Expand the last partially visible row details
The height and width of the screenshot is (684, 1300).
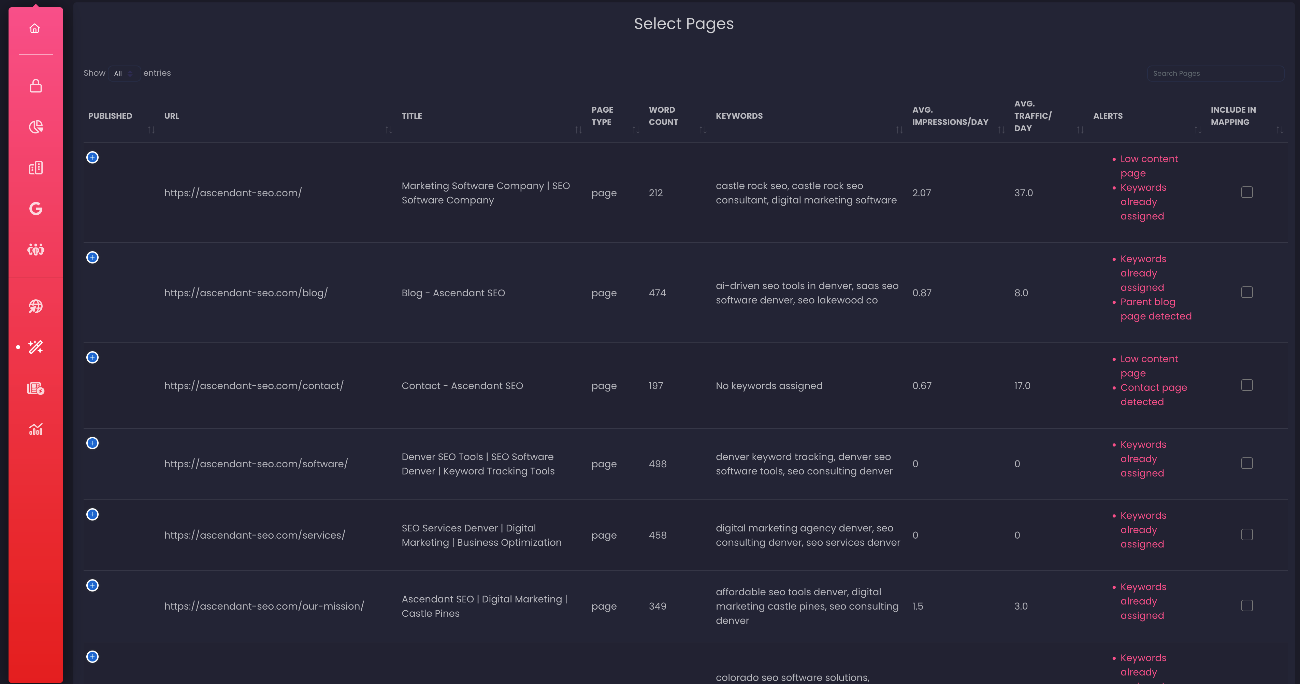[92, 657]
